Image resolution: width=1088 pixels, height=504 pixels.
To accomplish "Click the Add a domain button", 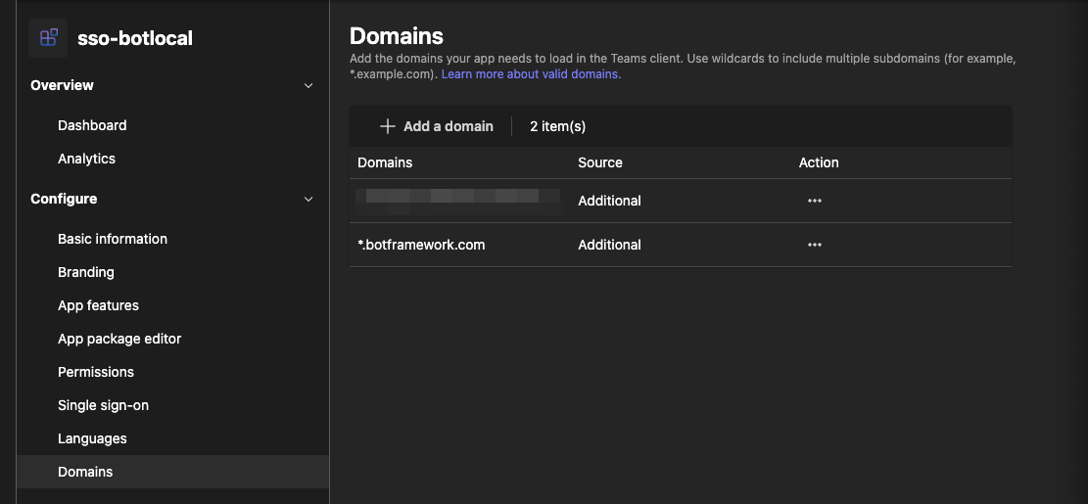I will point(437,126).
